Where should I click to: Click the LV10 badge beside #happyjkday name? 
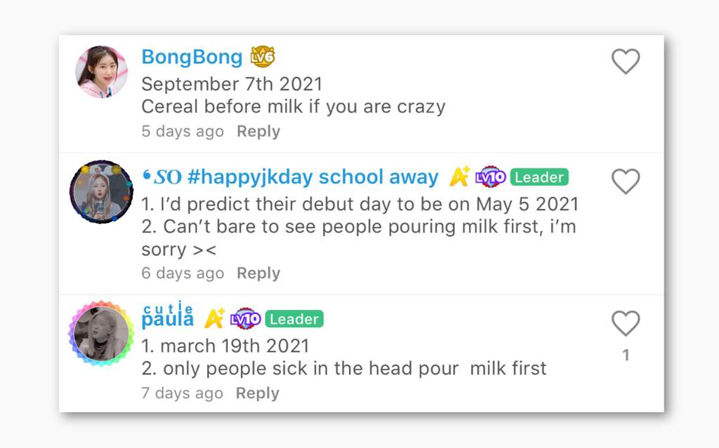tap(490, 177)
